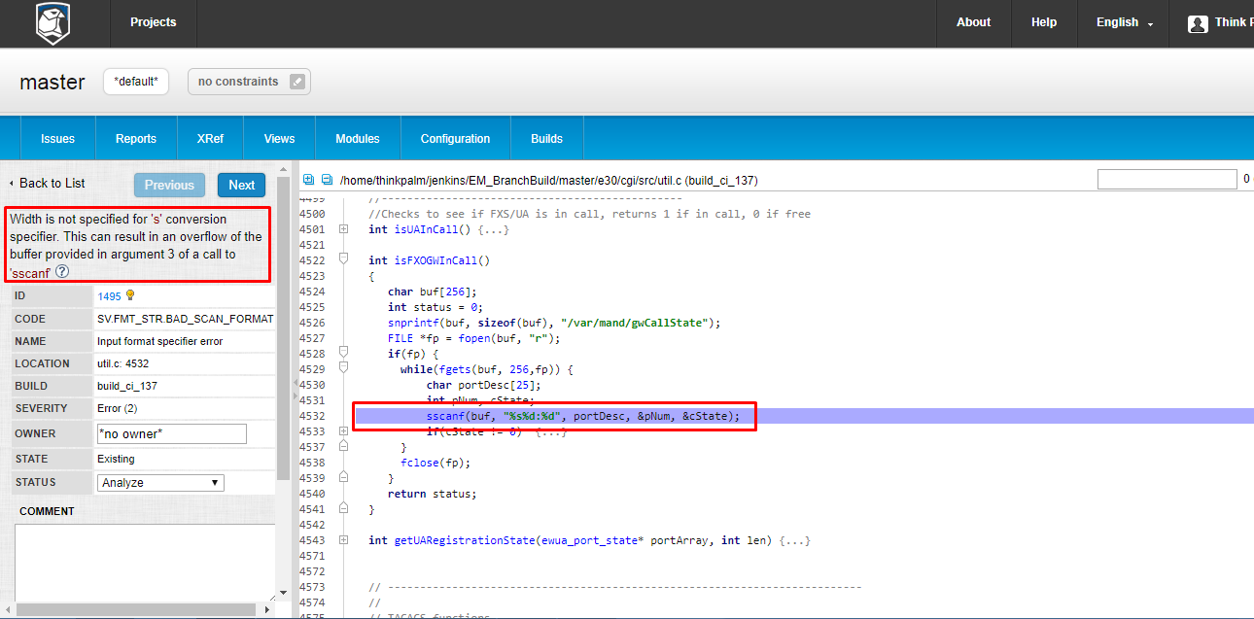Open the Status dropdown showing Analyze
Screen dimensions: 1254x619
(x=160, y=483)
